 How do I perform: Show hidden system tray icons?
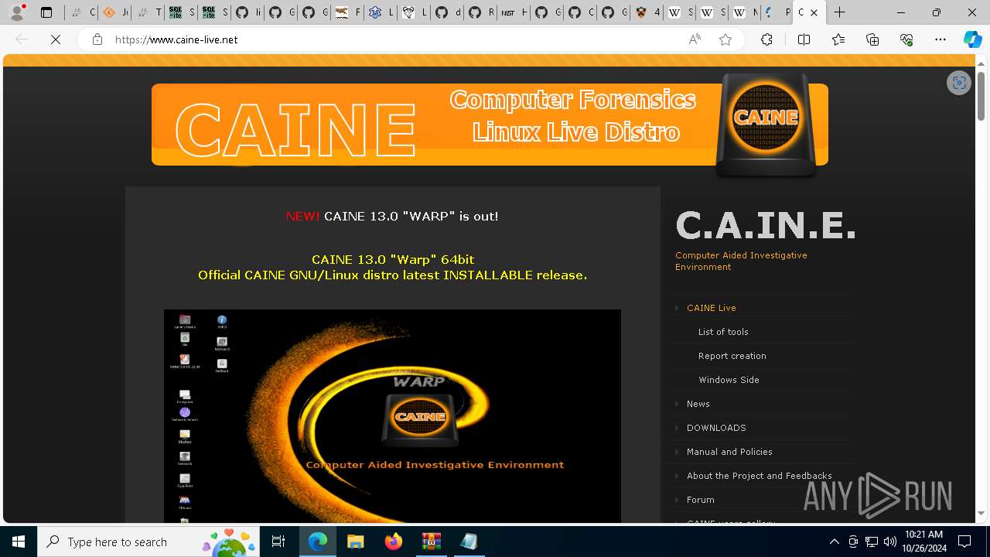point(834,542)
